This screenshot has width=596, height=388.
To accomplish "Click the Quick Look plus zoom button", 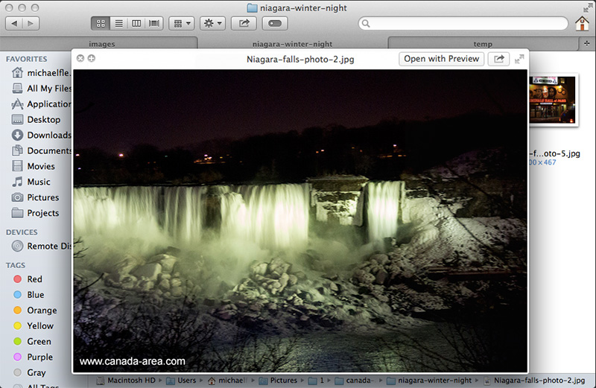I will (x=91, y=59).
